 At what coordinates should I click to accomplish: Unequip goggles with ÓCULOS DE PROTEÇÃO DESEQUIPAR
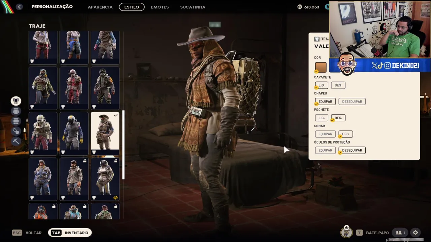point(352,150)
